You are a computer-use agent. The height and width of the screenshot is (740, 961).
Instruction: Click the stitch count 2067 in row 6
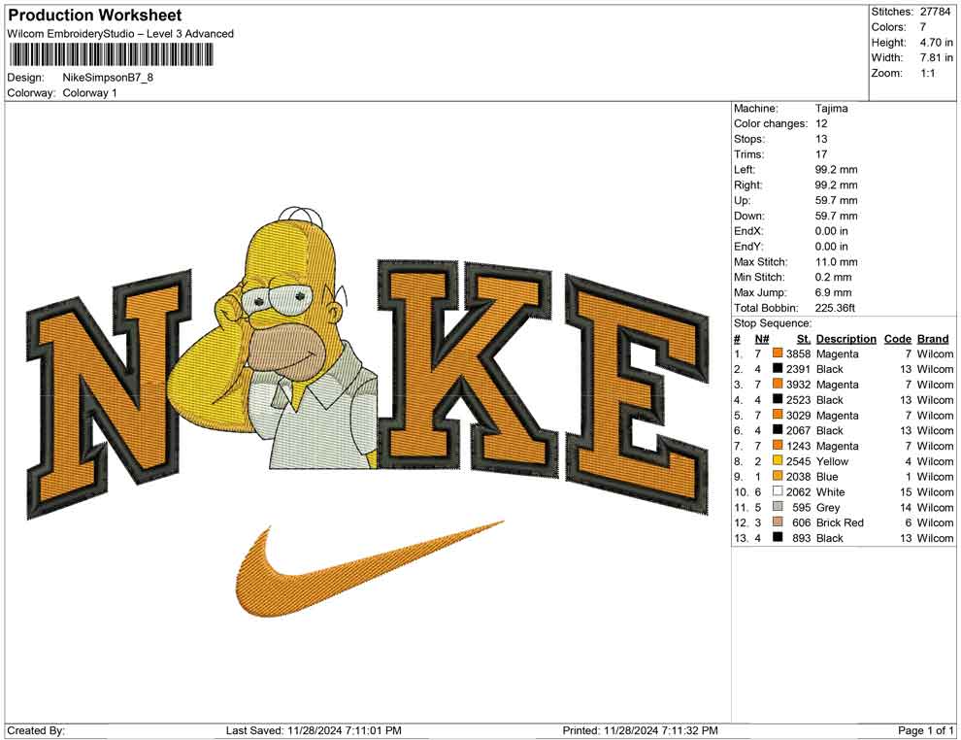coord(799,430)
